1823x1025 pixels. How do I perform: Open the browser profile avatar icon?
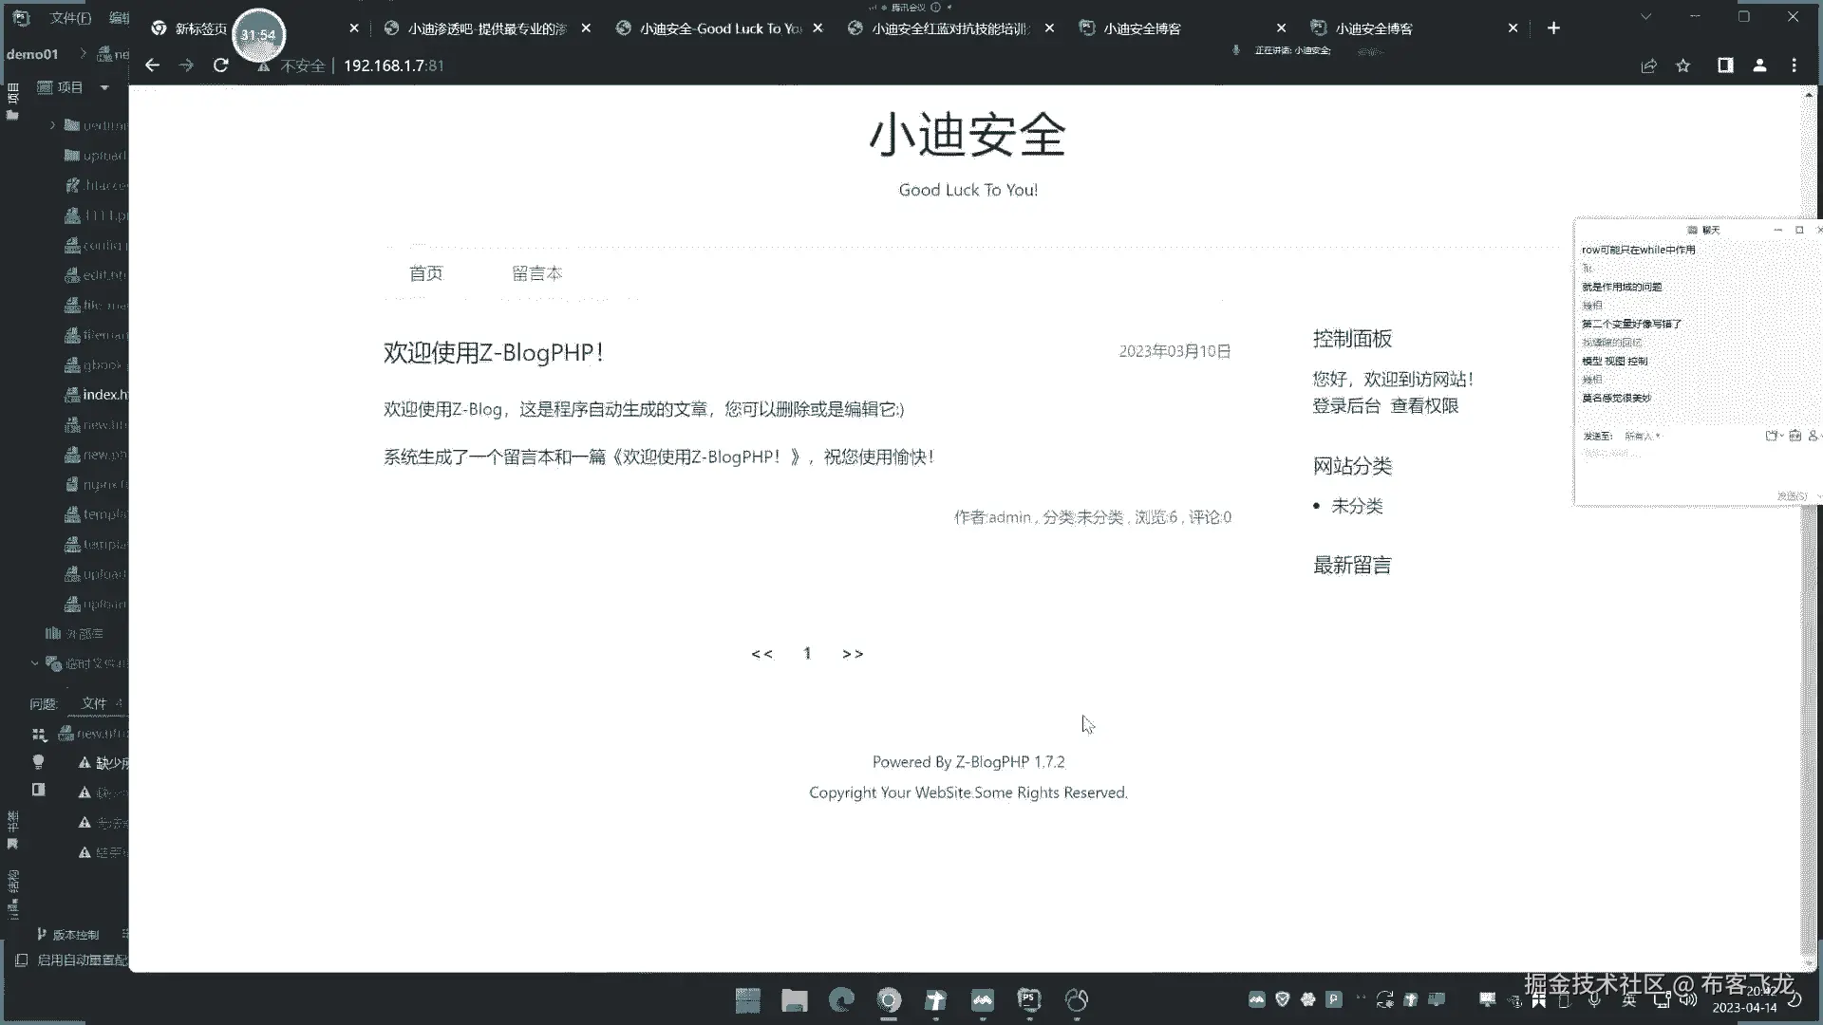pyautogui.click(x=1759, y=65)
